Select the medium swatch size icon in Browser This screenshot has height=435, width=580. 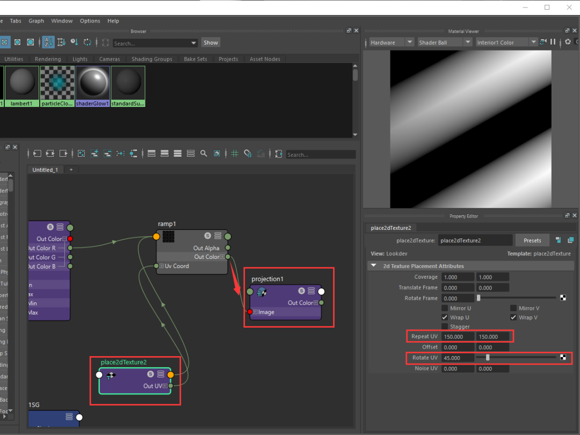[17, 42]
